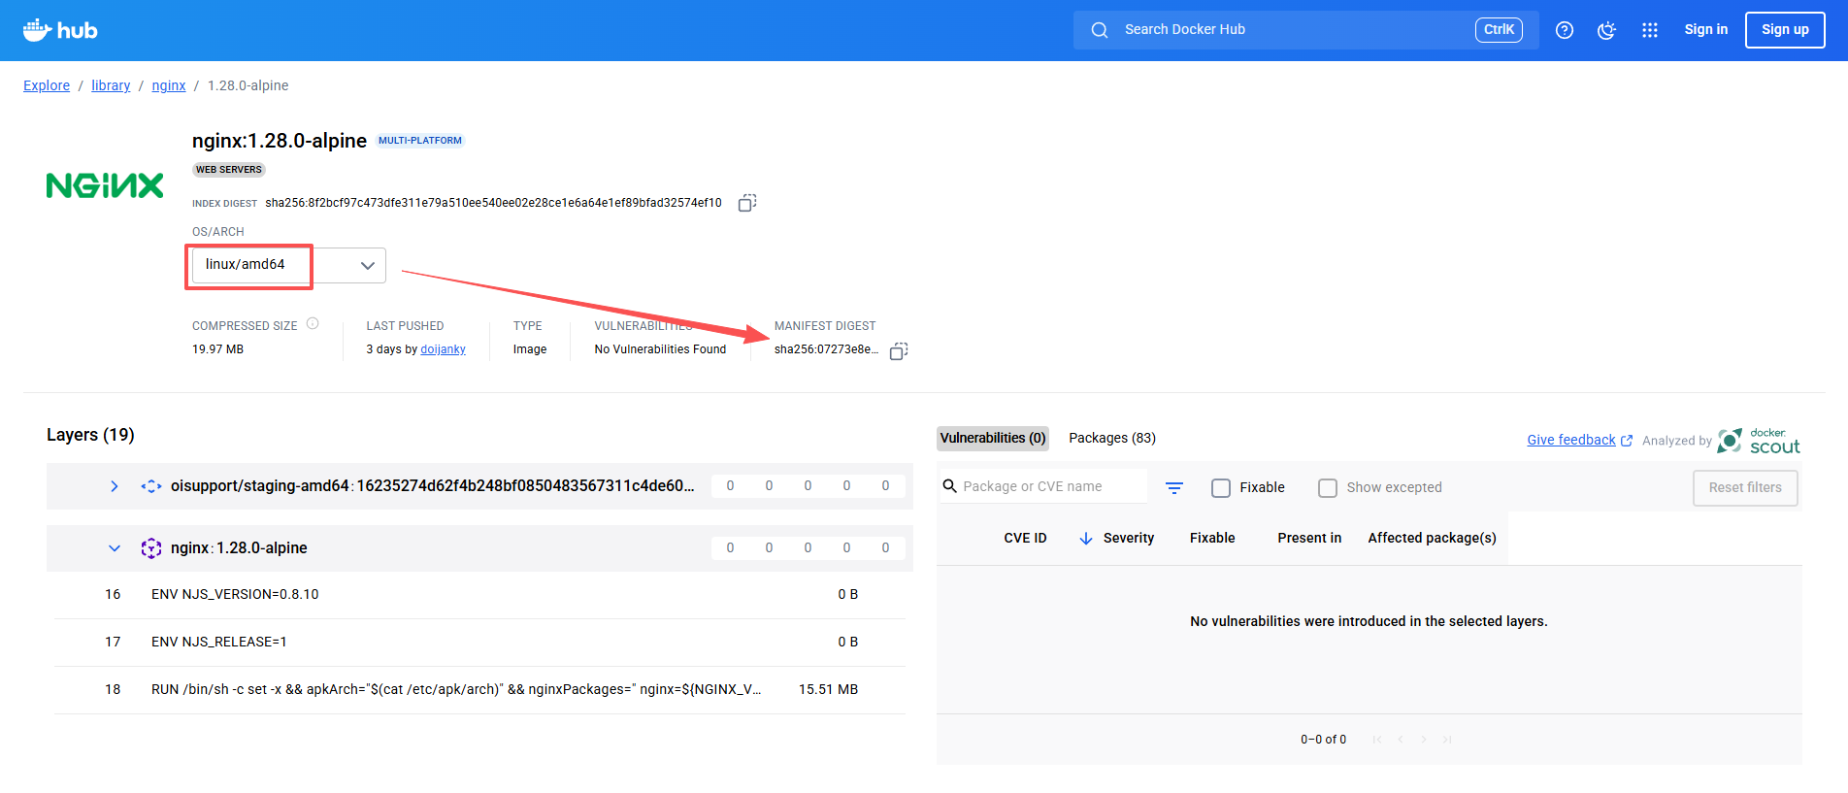
Task: Click the Layers (19) heading
Action: [90, 435]
